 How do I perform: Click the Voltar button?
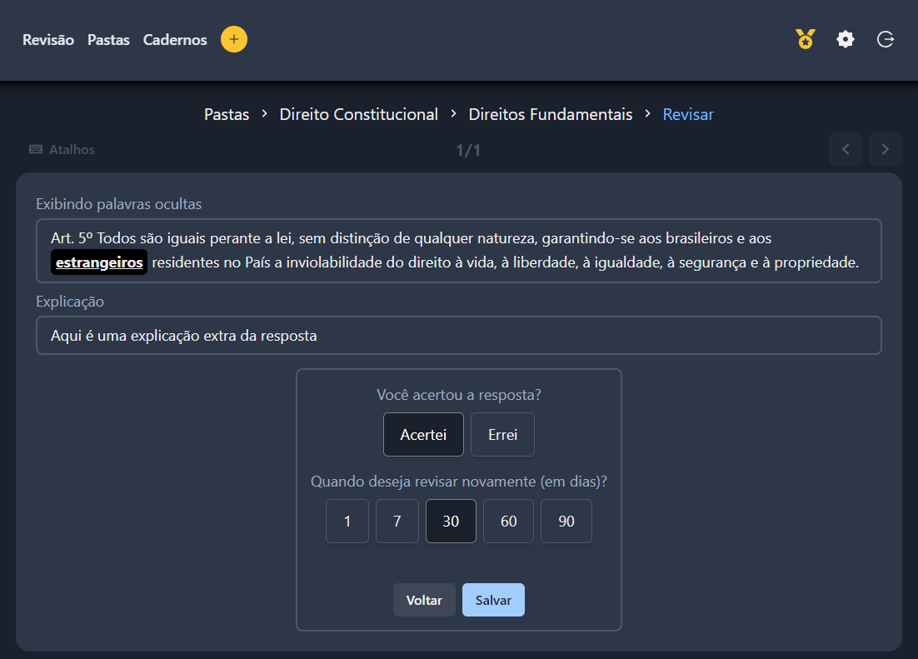(x=424, y=600)
